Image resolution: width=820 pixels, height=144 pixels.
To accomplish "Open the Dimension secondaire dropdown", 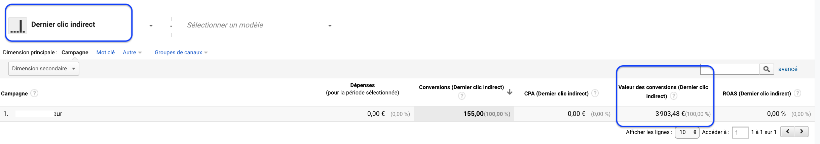I will click(44, 68).
